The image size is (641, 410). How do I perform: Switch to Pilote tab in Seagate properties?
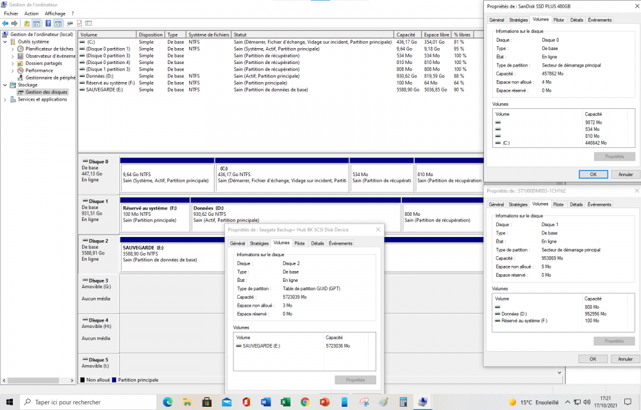click(x=299, y=243)
